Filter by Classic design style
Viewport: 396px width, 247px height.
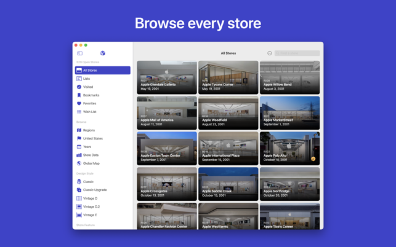102,182
